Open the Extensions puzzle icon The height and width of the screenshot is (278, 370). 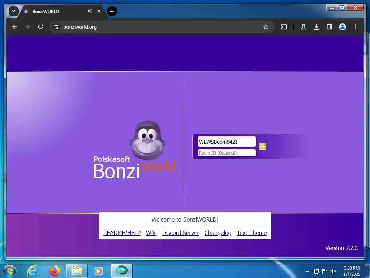click(x=284, y=27)
